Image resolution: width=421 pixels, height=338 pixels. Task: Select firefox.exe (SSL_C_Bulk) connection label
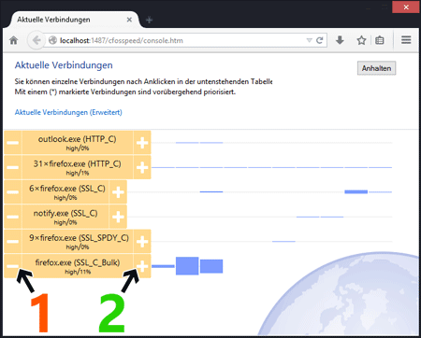pyautogui.click(x=78, y=266)
